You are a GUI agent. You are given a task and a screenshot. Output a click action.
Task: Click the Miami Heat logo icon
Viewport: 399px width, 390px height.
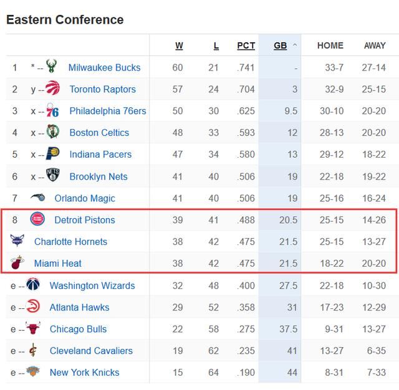tap(17, 262)
